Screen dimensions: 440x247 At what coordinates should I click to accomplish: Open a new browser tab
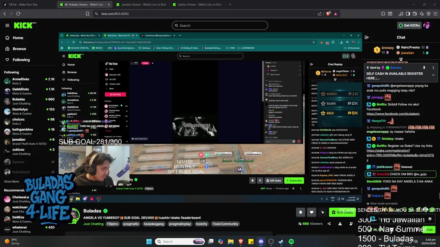coord(230,4)
